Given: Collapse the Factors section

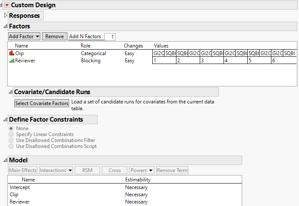Looking at the screenshot, I should coord(6,26).
